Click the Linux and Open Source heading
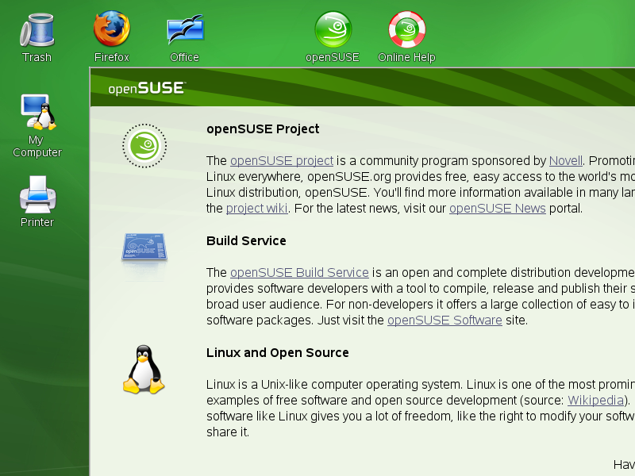The image size is (635, 476). tap(277, 352)
